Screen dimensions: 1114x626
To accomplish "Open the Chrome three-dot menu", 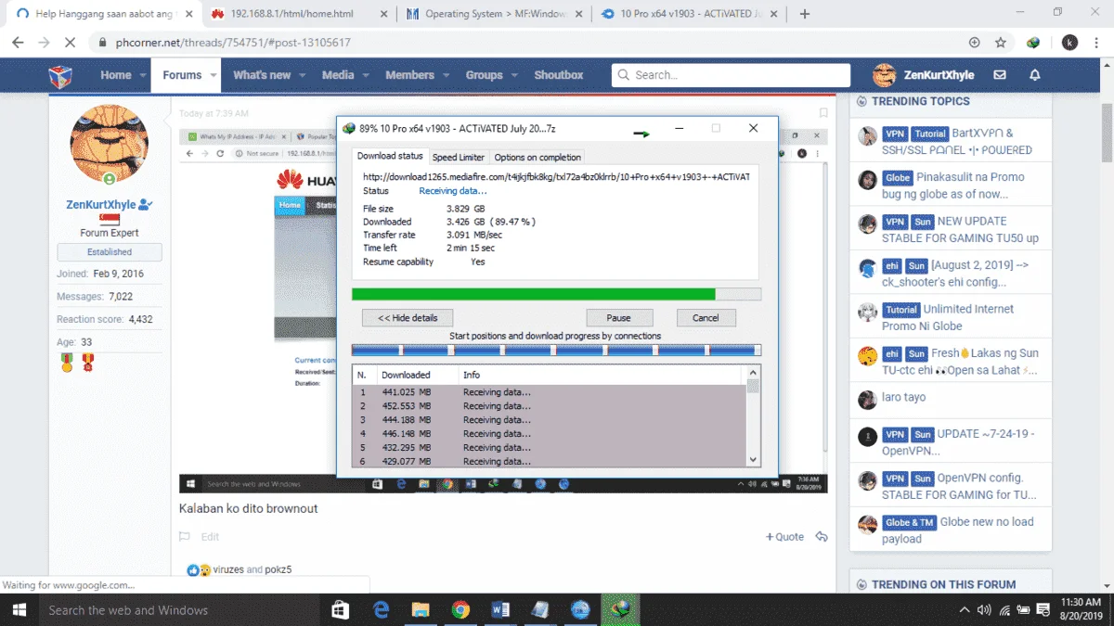I will [x=1096, y=43].
